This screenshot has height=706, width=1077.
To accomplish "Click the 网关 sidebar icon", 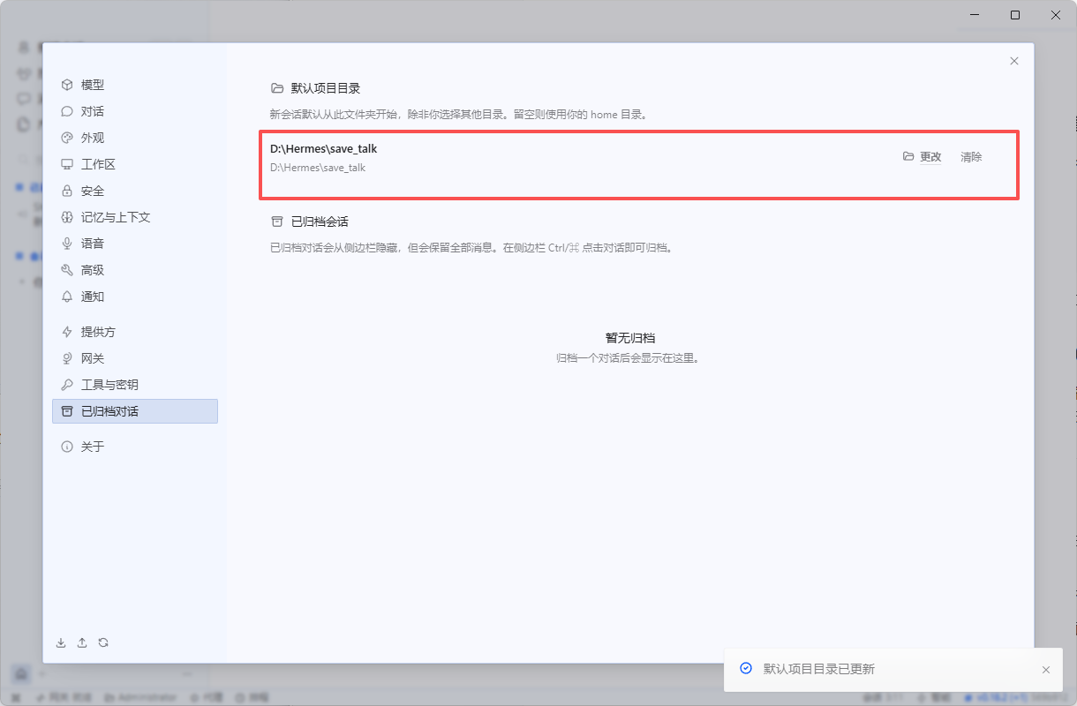I will [x=67, y=358].
